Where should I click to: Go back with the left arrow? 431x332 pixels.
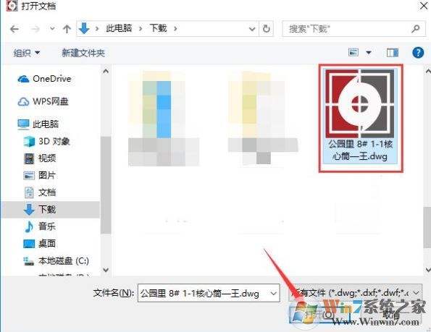(x=14, y=28)
